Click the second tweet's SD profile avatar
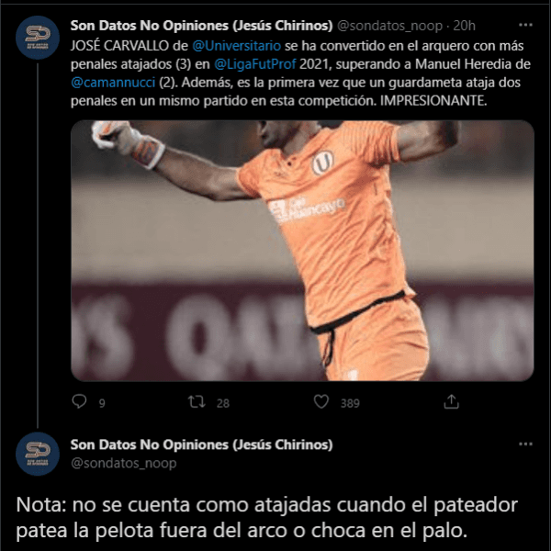The height and width of the screenshot is (551, 551). [x=38, y=454]
